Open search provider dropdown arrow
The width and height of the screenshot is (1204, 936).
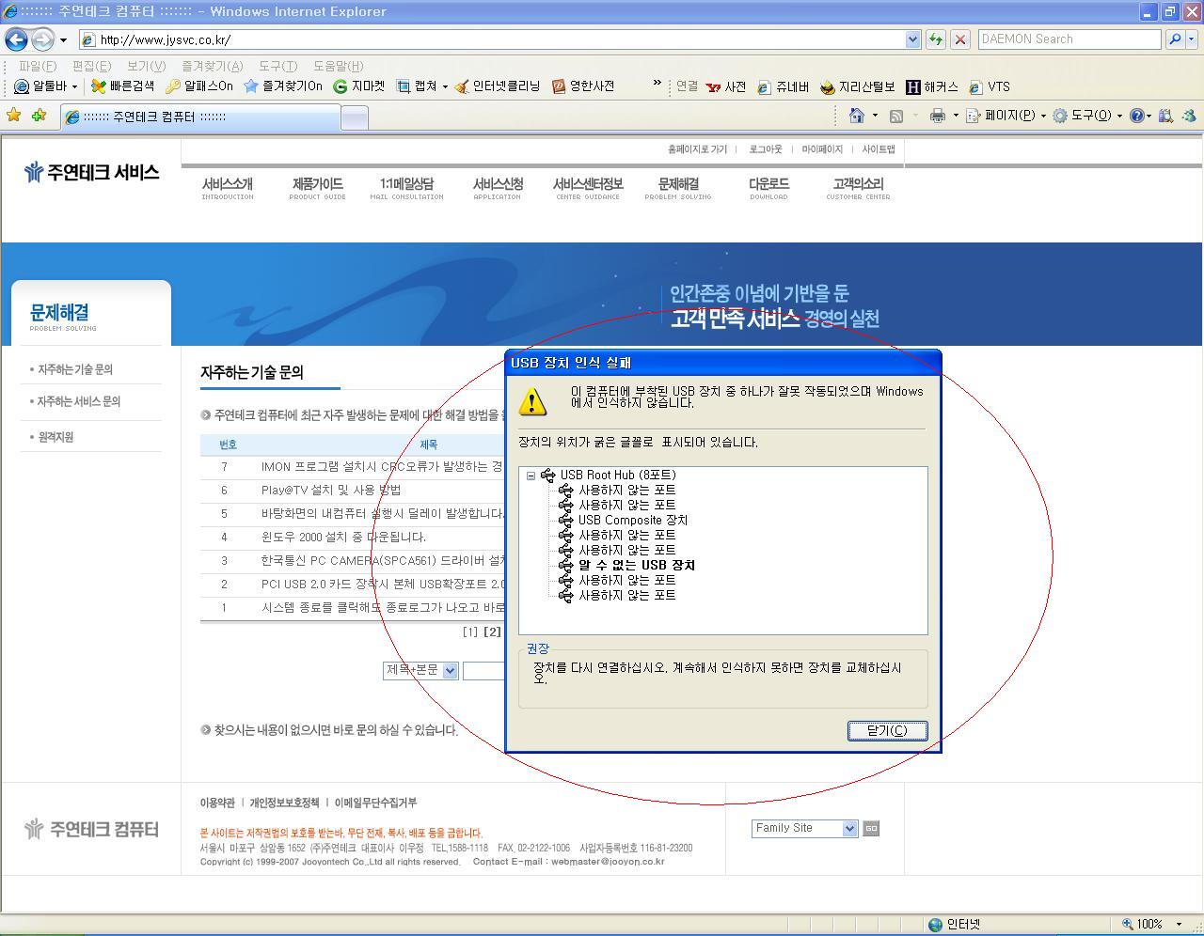(1192, 39)
